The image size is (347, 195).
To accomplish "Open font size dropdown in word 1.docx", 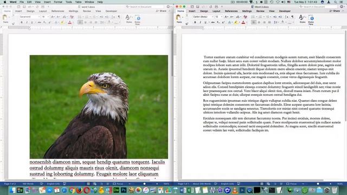I will pos(48,17).
